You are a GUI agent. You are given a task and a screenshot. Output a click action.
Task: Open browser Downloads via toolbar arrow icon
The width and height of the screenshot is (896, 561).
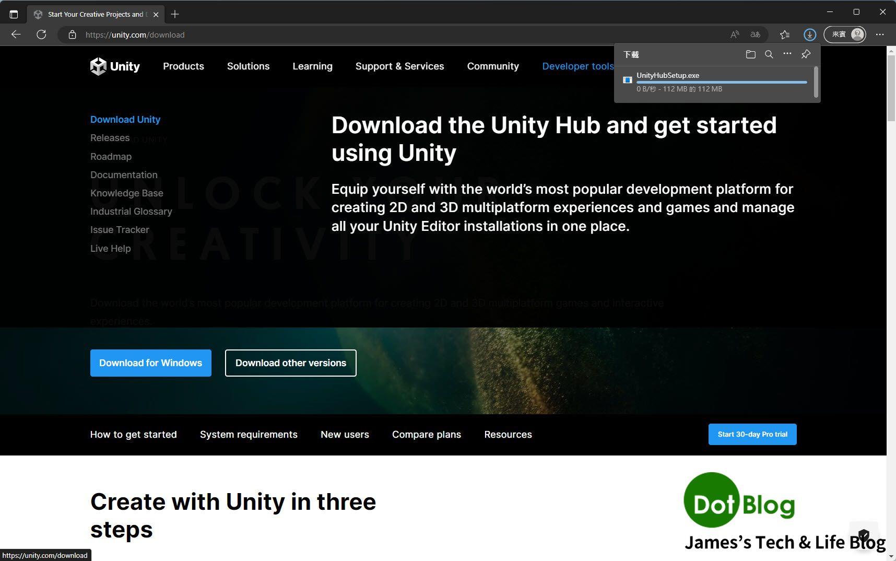tap(809, 34)
